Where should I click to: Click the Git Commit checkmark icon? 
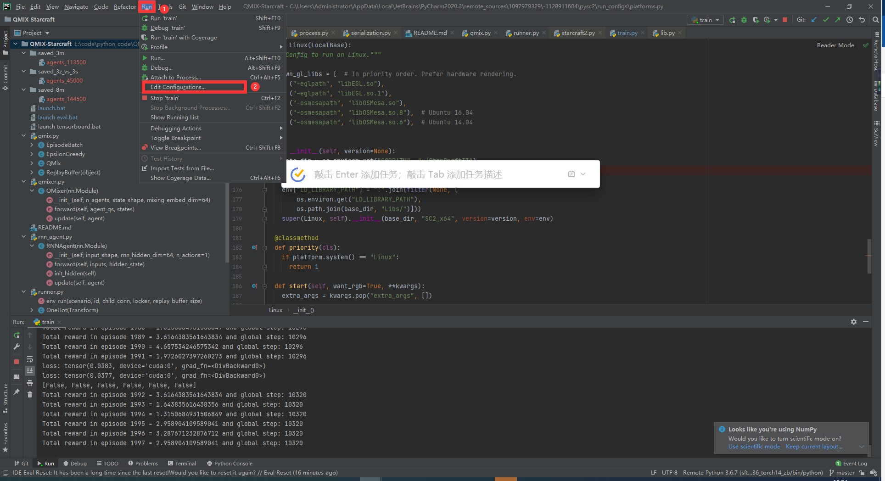pos(826,20)
